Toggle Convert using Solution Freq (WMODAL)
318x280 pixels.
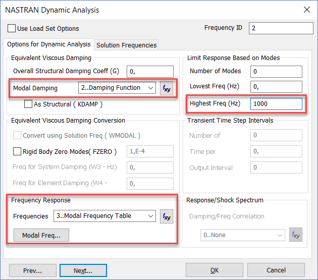(x=17, y=135)
